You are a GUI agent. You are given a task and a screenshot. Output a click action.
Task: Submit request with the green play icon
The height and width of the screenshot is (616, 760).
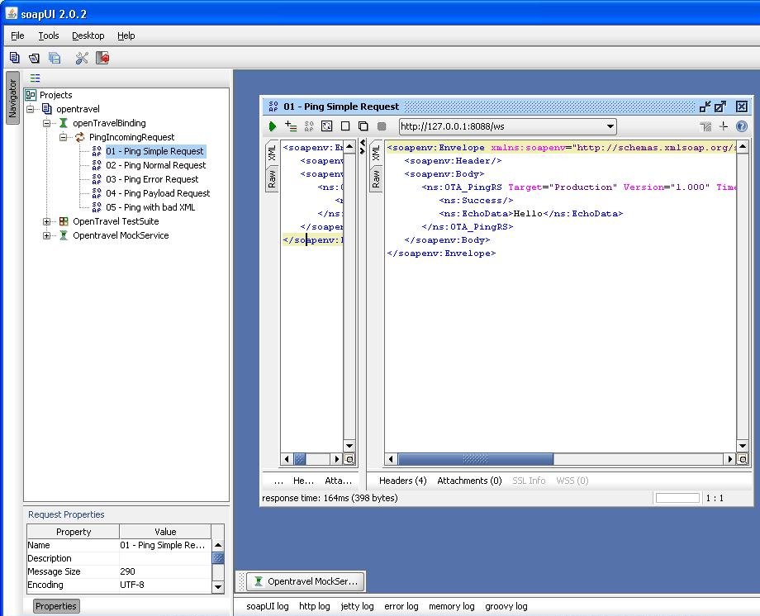[273, 126]
